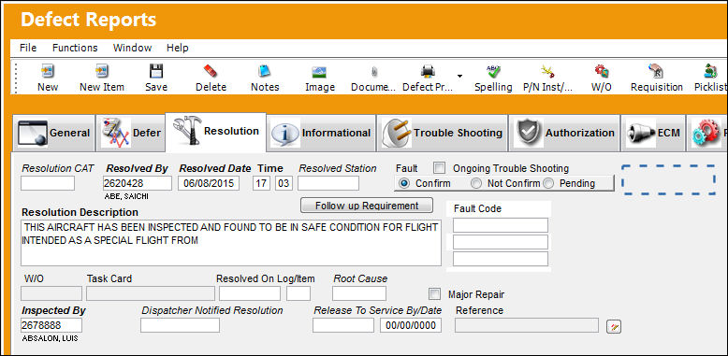Click the Follow up Requirement button

coord(367,206)
